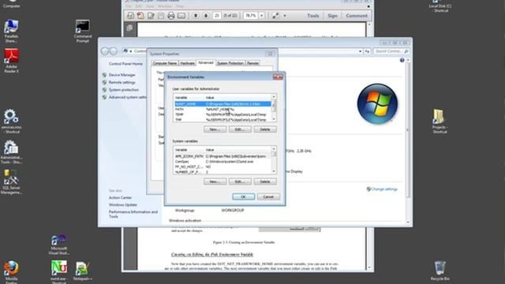Image resolution: width=505 pixels, height=284 pixels.
Task: Open Remote settings link in Control Panel
Action: 122,82
